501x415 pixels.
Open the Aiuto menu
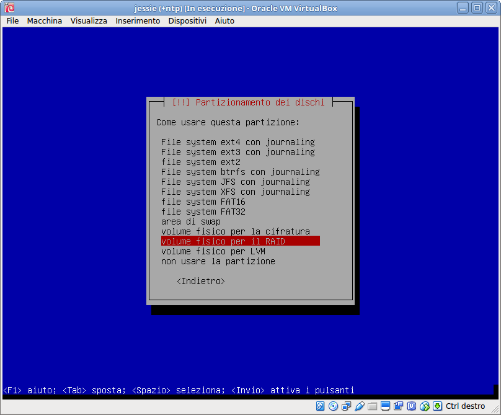click(x=224, y=21)
